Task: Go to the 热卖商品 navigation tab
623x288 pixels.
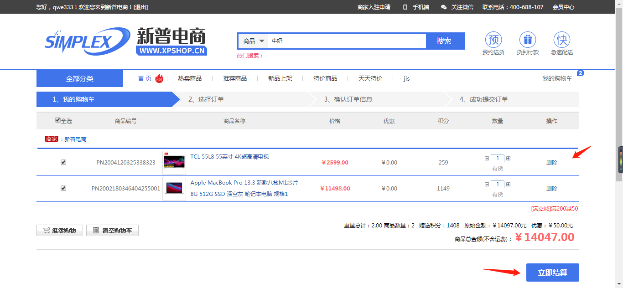Action: click(190, 78)
